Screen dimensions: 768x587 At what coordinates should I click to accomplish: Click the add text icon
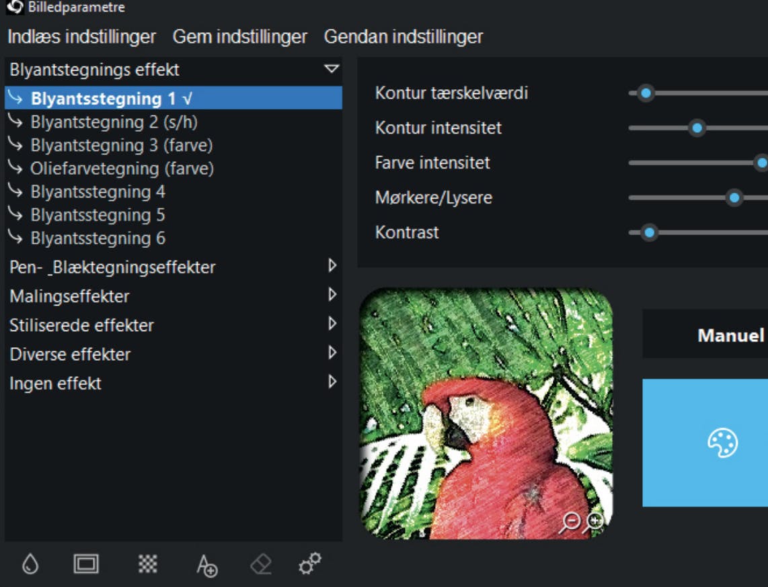click(206, 566)
